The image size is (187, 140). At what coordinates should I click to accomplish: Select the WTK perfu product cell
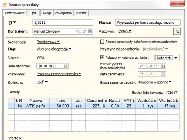coord(36,106)
